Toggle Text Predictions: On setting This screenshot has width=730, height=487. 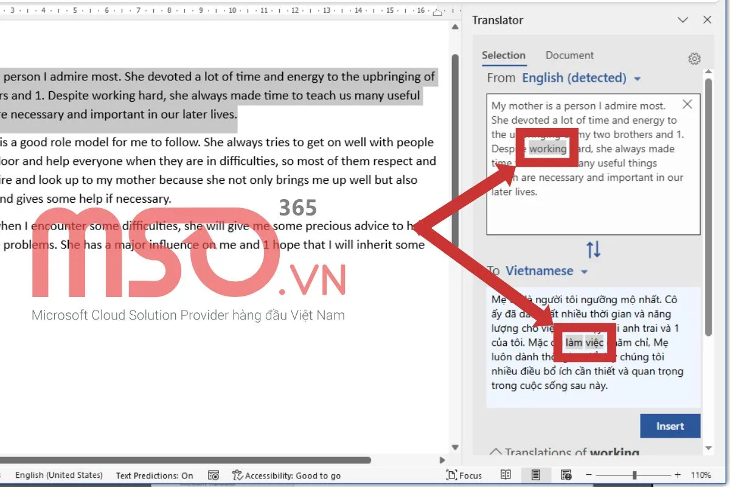pos(155,475)
